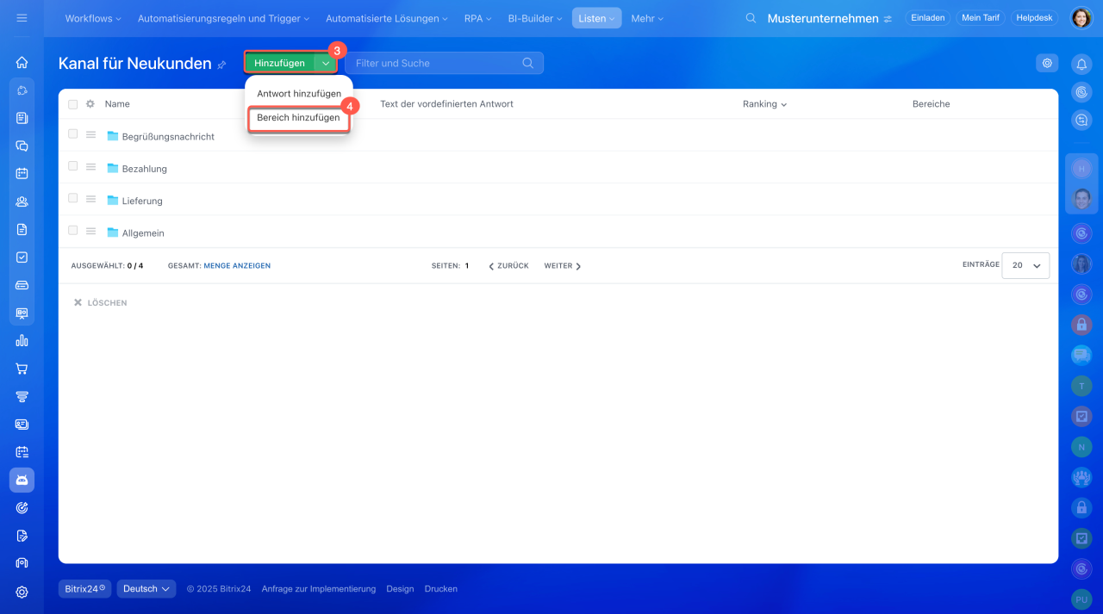Expand the RPA menu
The image size is (1103, 614).
pos(477,18)
